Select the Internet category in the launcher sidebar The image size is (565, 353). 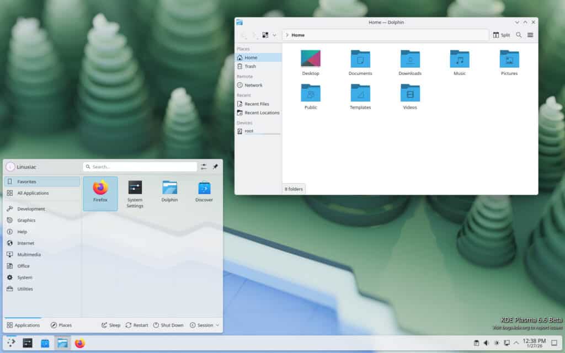pyautogui.click(x=26, y=243)
